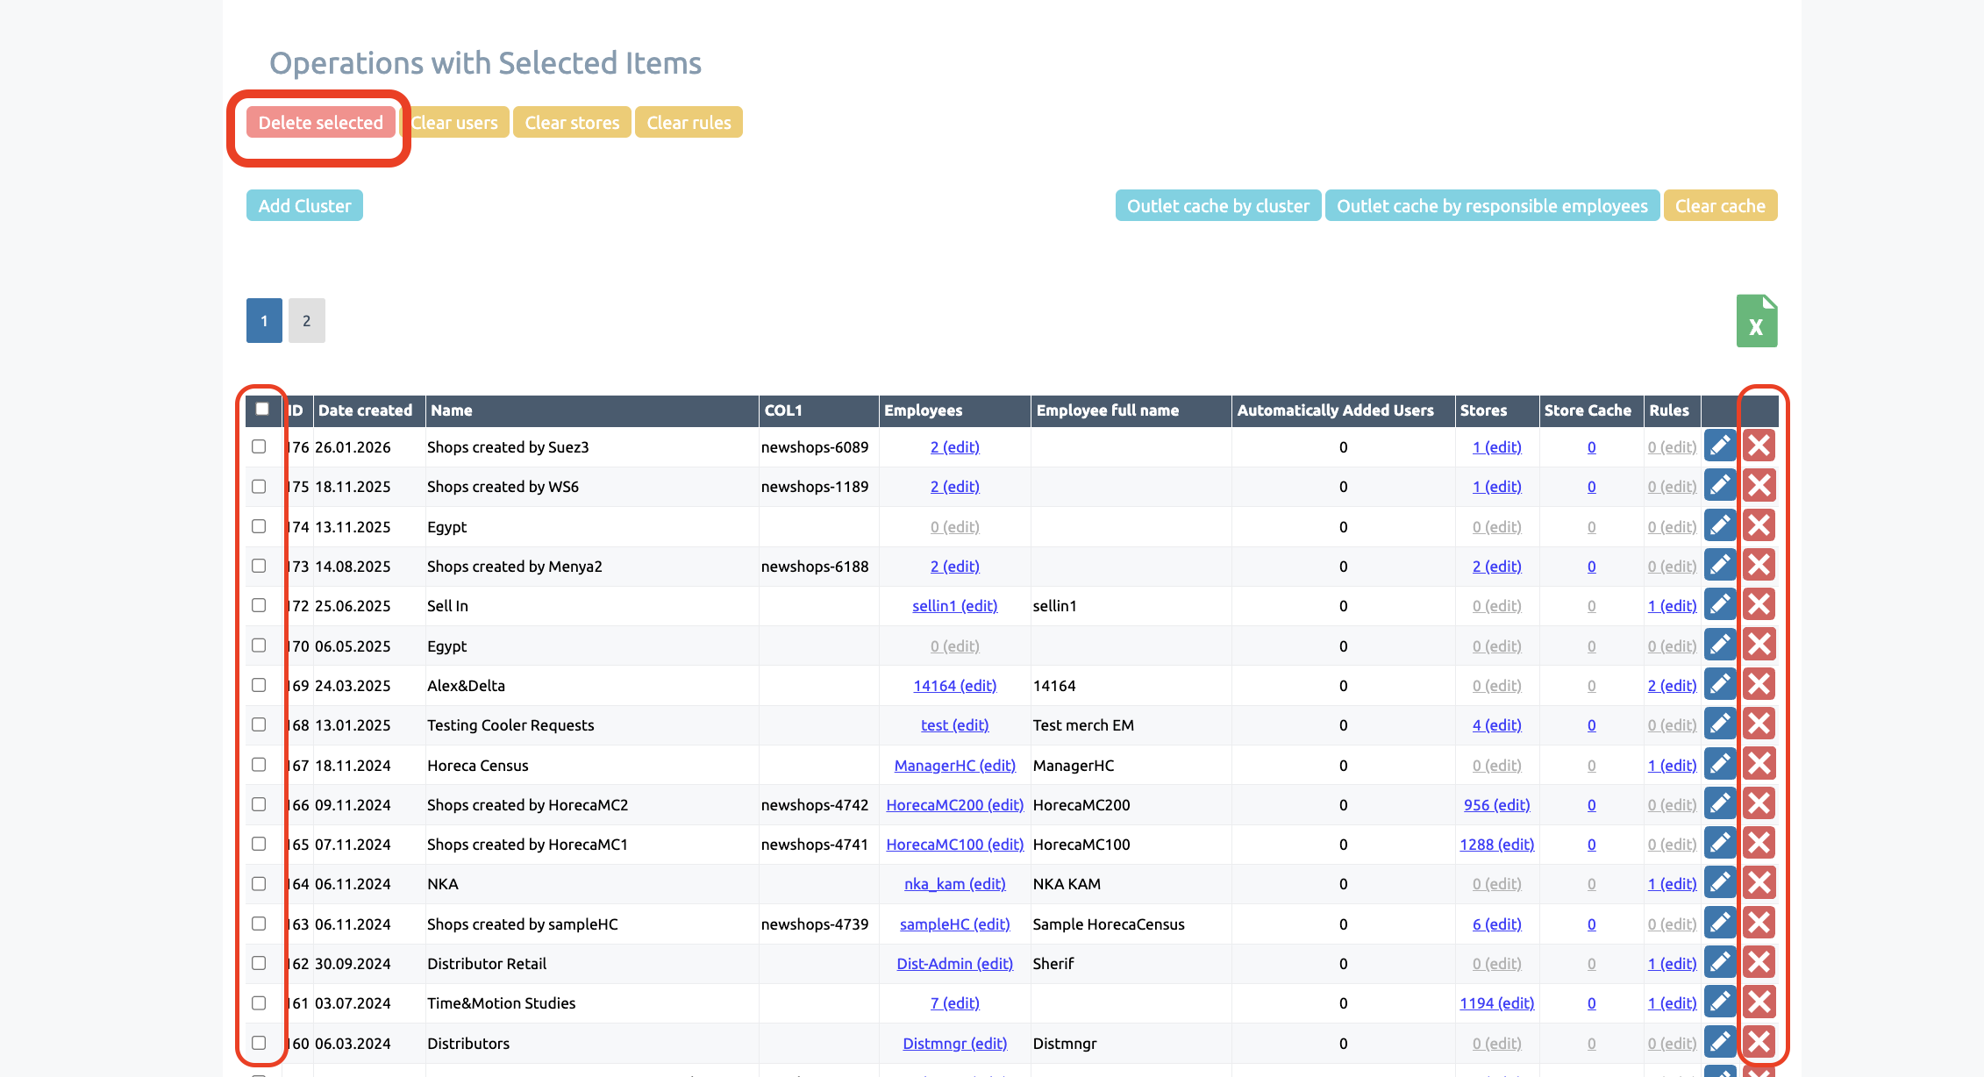Edit the NKA cluster with the pencil icon

(1719, 883)
